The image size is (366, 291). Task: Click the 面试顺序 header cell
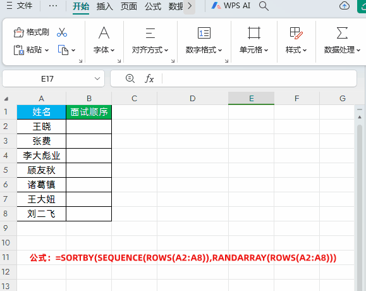[x=89, y=112]
